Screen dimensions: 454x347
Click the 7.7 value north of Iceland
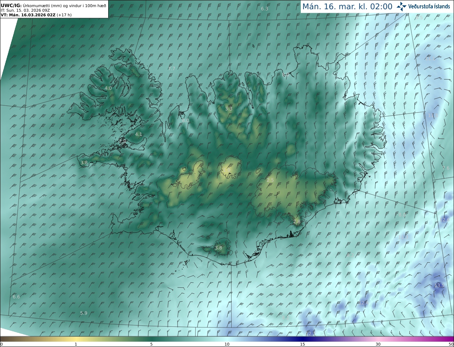click(x=172, y=68)
